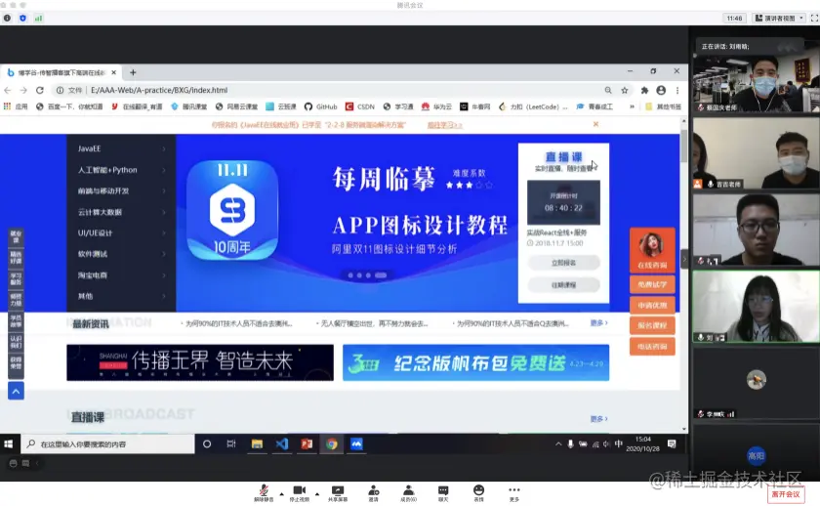Screen dimensions: 820x506
Task: Open Chrome in the taskbar
Action: pyautogui.click(x=332, y=444)
